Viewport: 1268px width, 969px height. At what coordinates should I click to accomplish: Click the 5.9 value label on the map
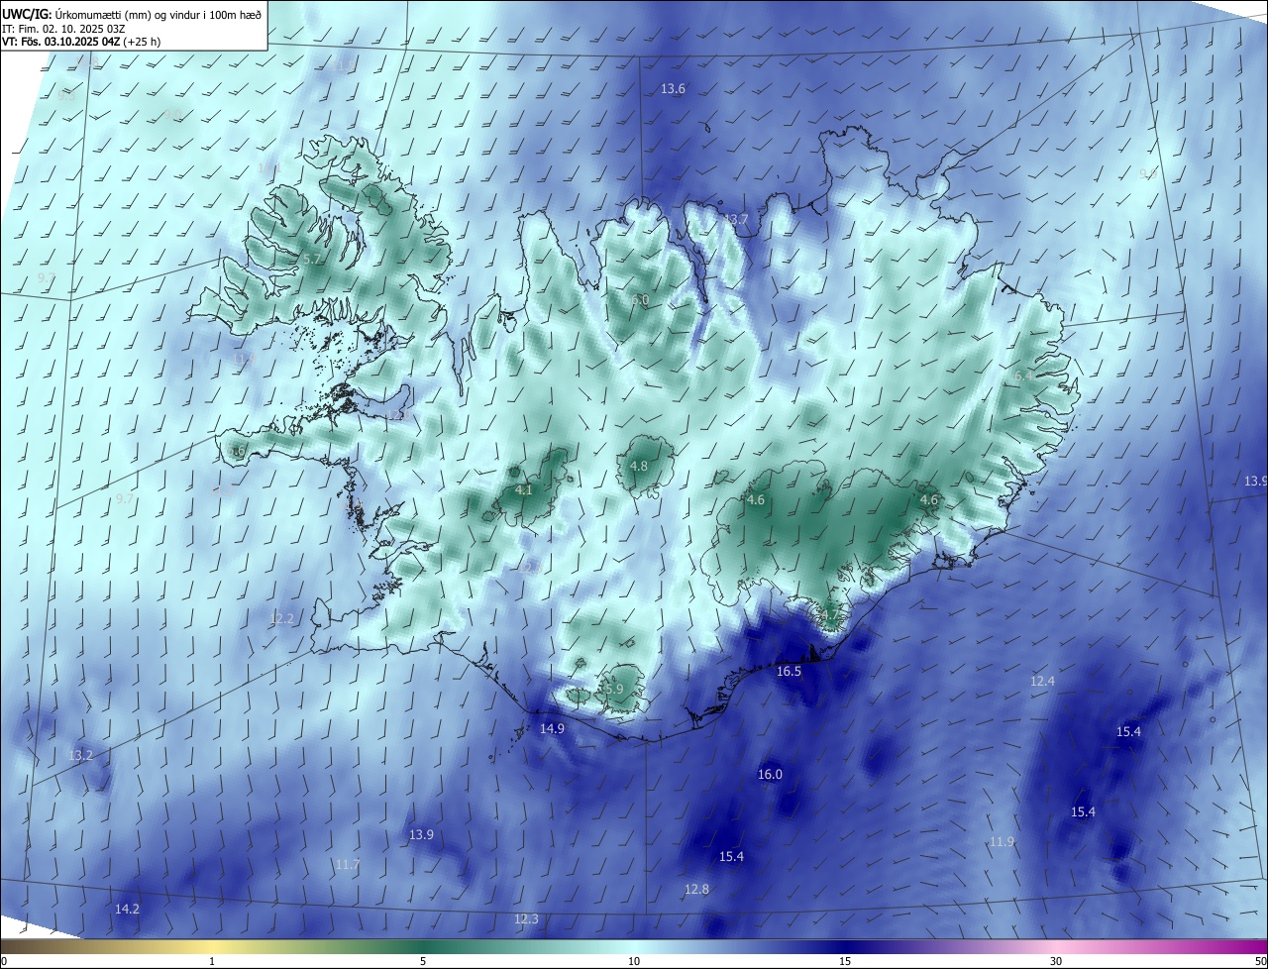pyautogui.click(x=614, y=689)
